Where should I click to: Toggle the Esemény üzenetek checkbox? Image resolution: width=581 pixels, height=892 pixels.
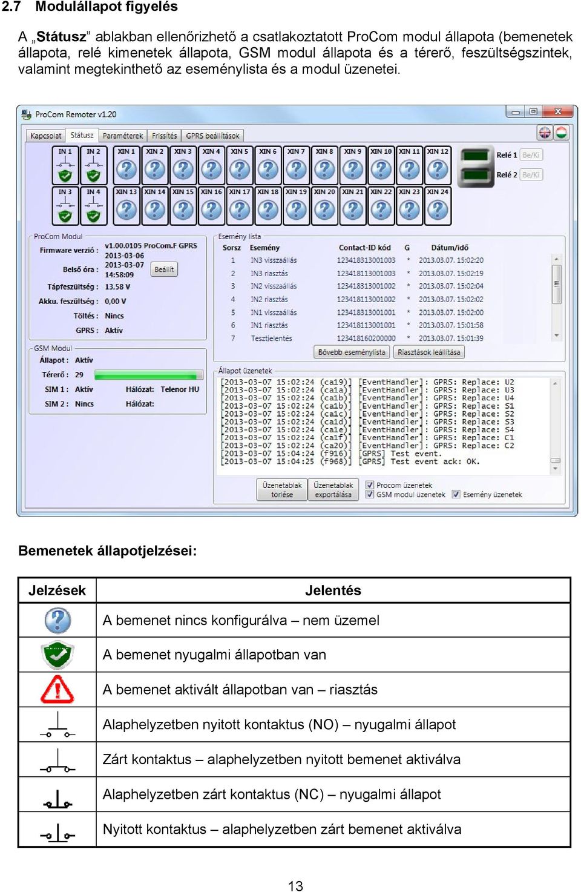456,494
